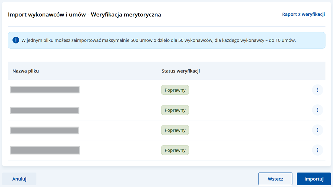
Task: Click the blue info icon in the banner
Action: coord(16,40)
